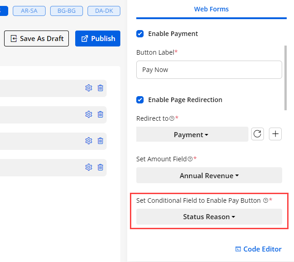Delete the second row using trash icon
The image size is (294, 262).
100,114
